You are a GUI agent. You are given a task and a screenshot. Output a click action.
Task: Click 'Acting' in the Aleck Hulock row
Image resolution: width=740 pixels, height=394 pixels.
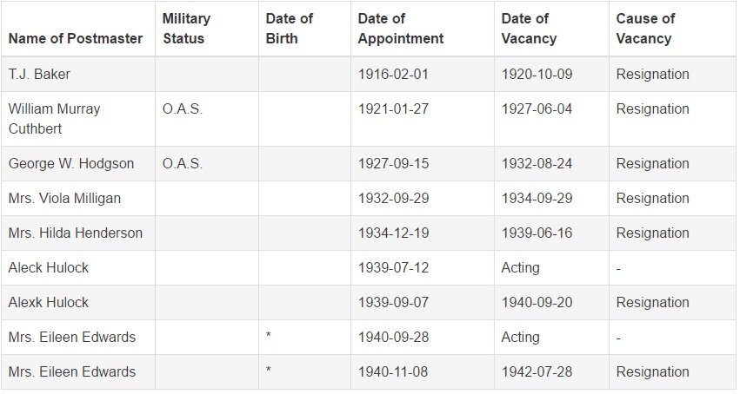tap(521, 268)
